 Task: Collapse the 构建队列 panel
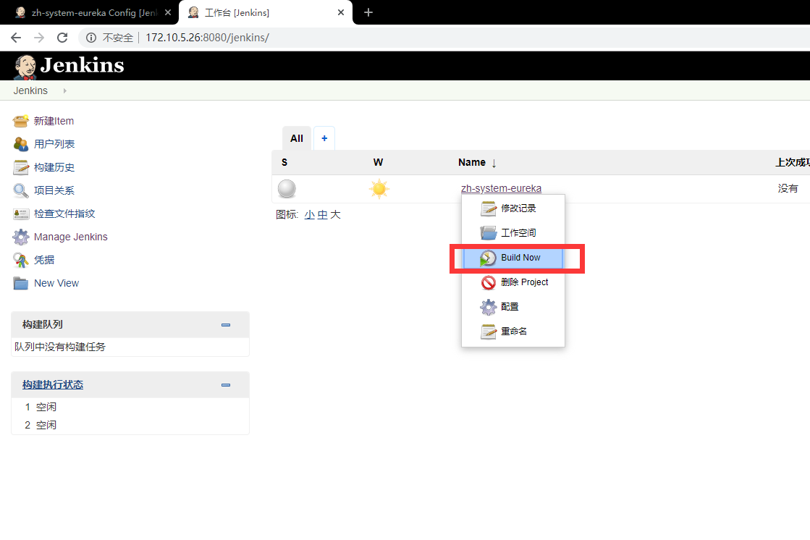tap(226, 325)
